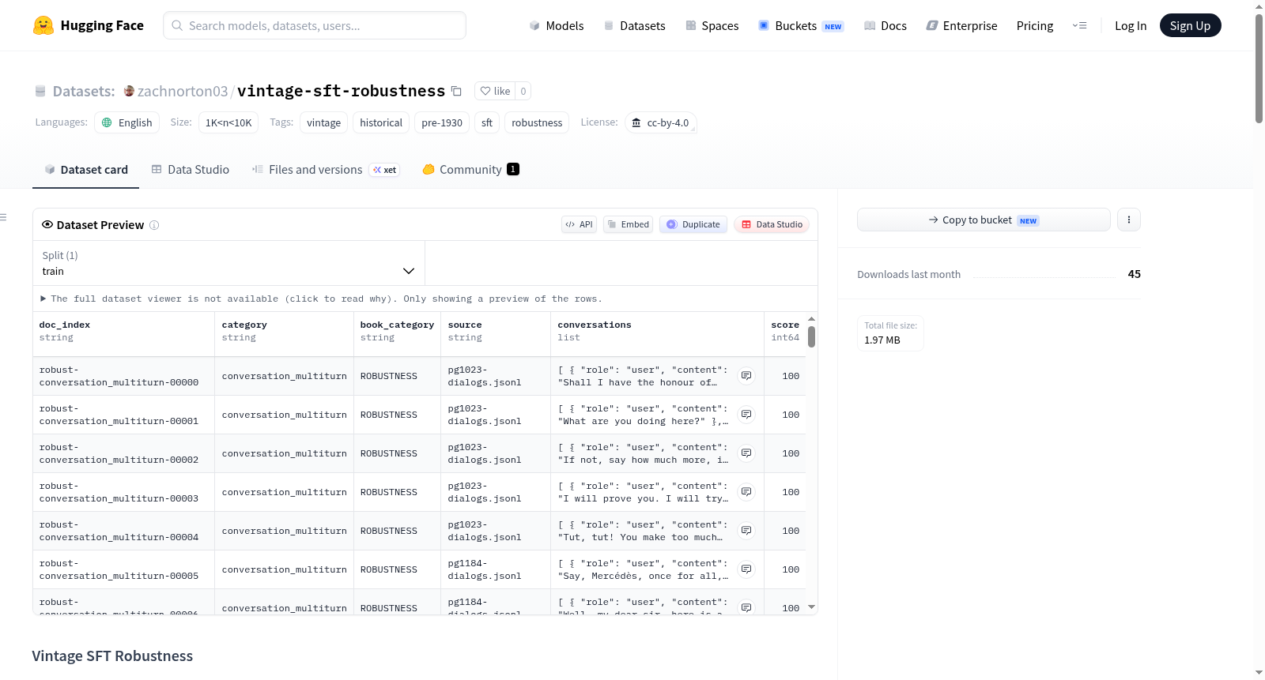The image size is (1265, 680).
Task: Select the historical tag
Action: 381,122
